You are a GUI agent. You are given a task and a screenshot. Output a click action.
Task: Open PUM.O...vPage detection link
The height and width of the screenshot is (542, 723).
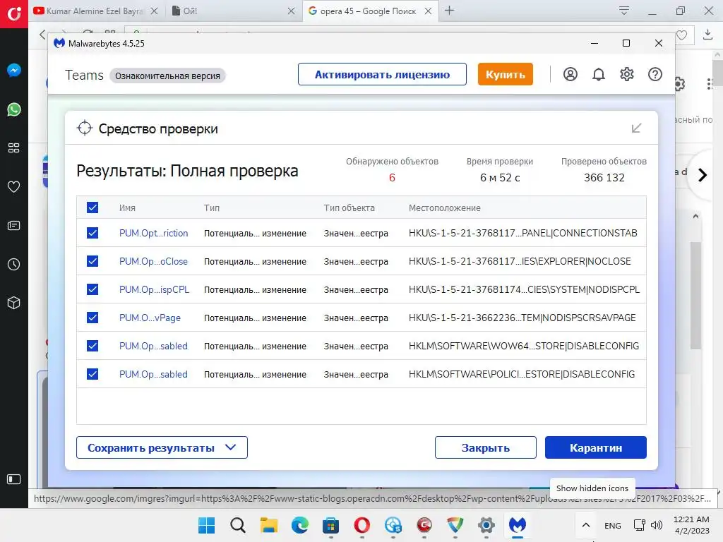(x=150, y=318)
